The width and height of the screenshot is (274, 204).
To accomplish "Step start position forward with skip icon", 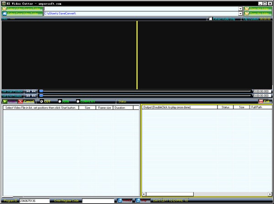I will pyautogui.click(x=34, y=91).
